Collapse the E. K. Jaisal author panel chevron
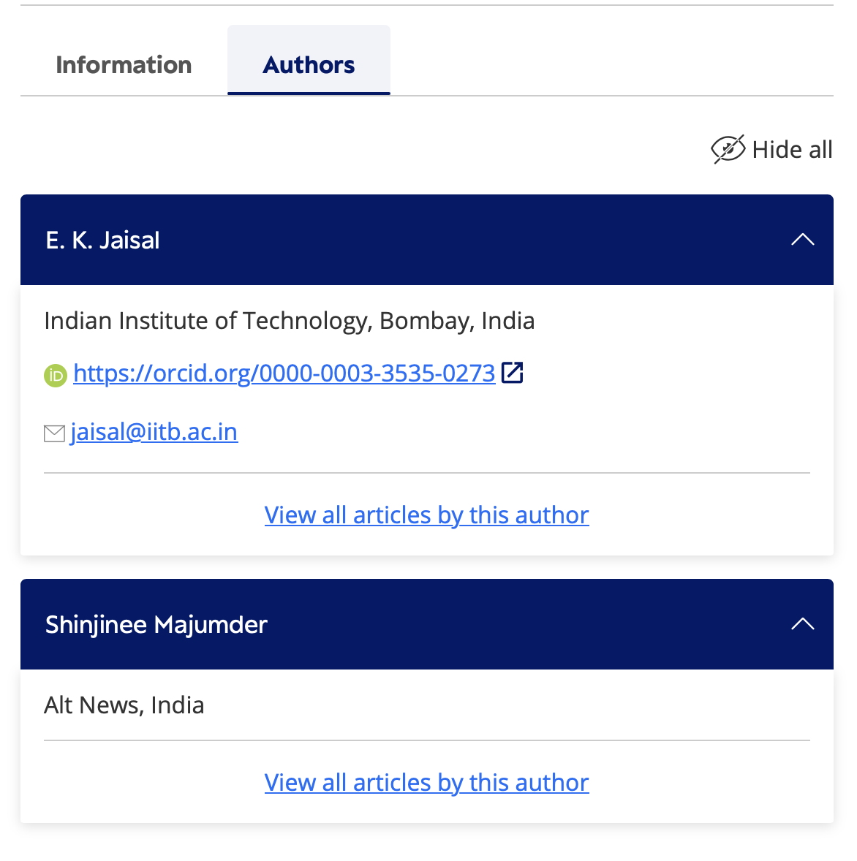This screenshot has height=861, width=857. (802, 240)
